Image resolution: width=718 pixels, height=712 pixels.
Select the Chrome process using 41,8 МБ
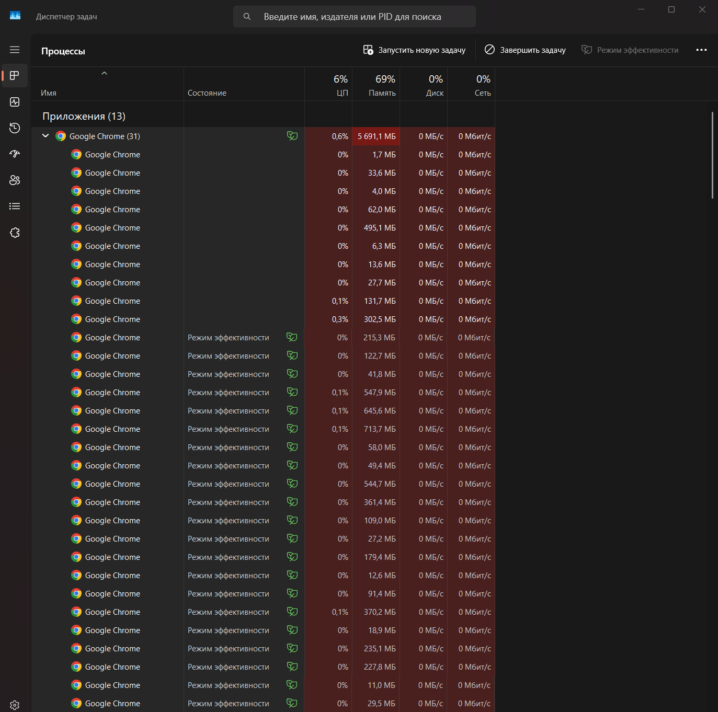pos(264,374)
